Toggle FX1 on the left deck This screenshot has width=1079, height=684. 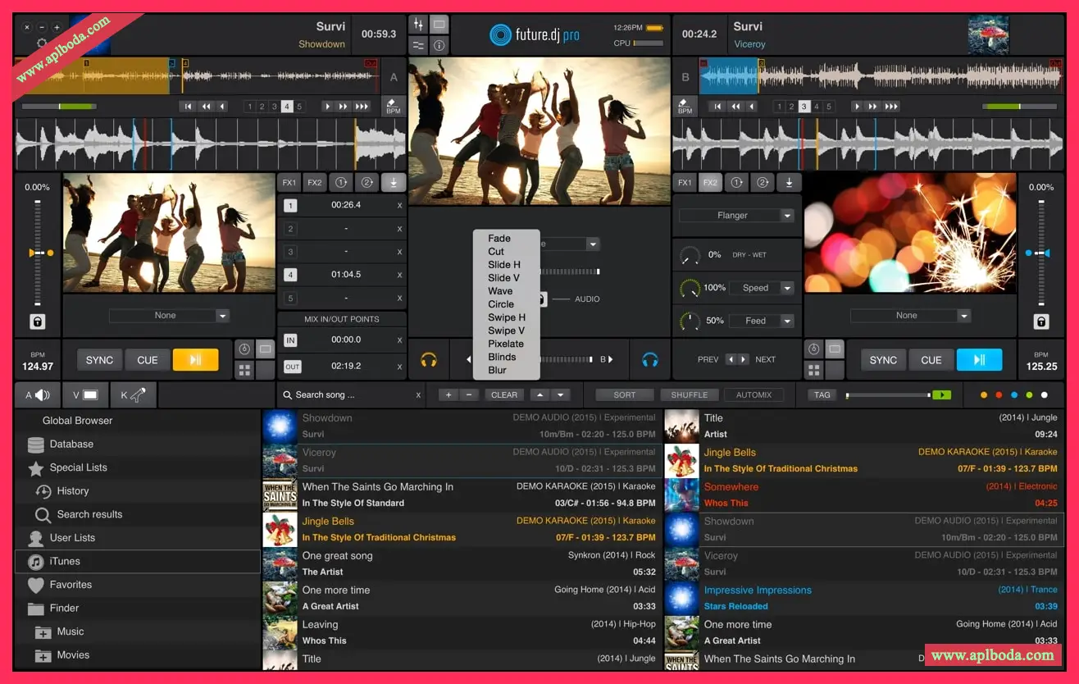(289, 183)
